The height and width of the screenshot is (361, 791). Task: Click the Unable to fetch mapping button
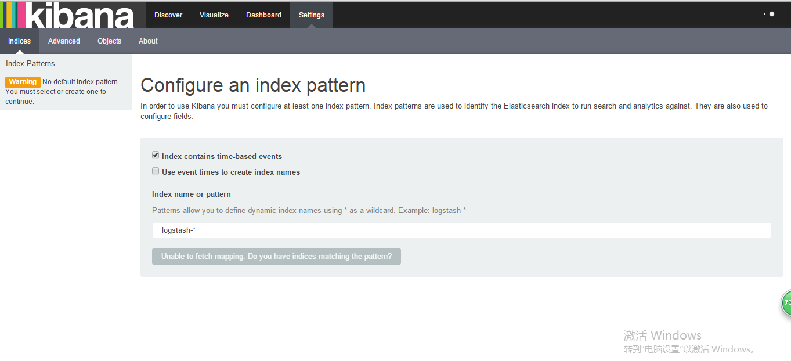276,257
